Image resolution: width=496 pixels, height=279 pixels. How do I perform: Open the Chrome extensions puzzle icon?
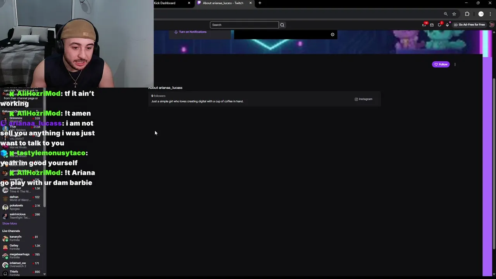point(467,14)
